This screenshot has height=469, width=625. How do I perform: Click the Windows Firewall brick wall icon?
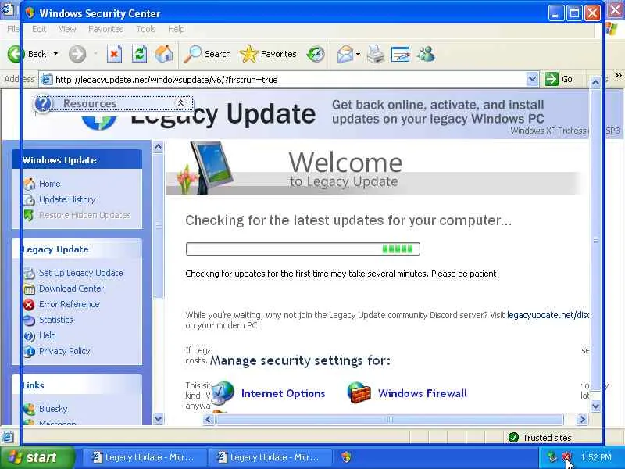point(359,392)
